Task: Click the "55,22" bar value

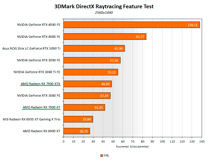Action: (x=112, y=72)
